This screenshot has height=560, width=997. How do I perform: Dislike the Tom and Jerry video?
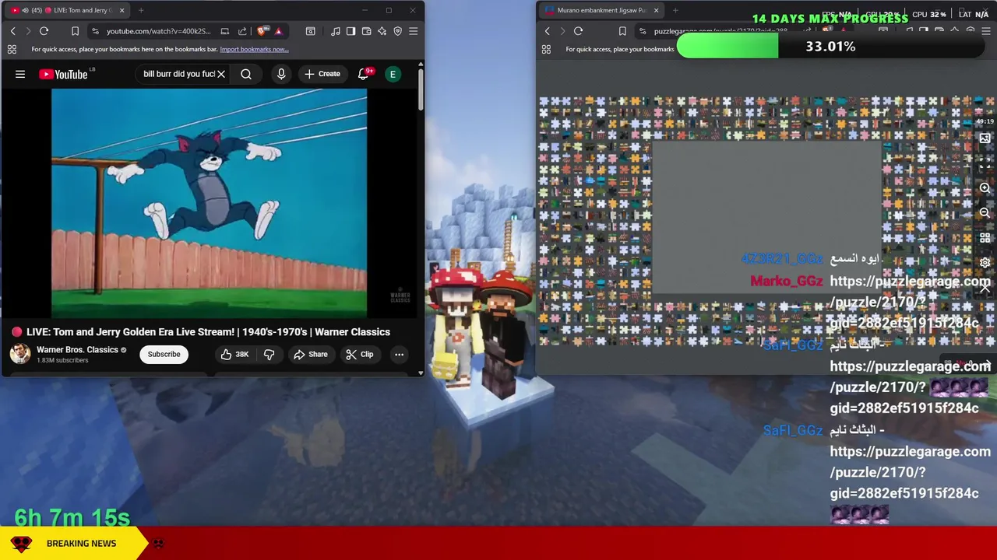(270, 354)
